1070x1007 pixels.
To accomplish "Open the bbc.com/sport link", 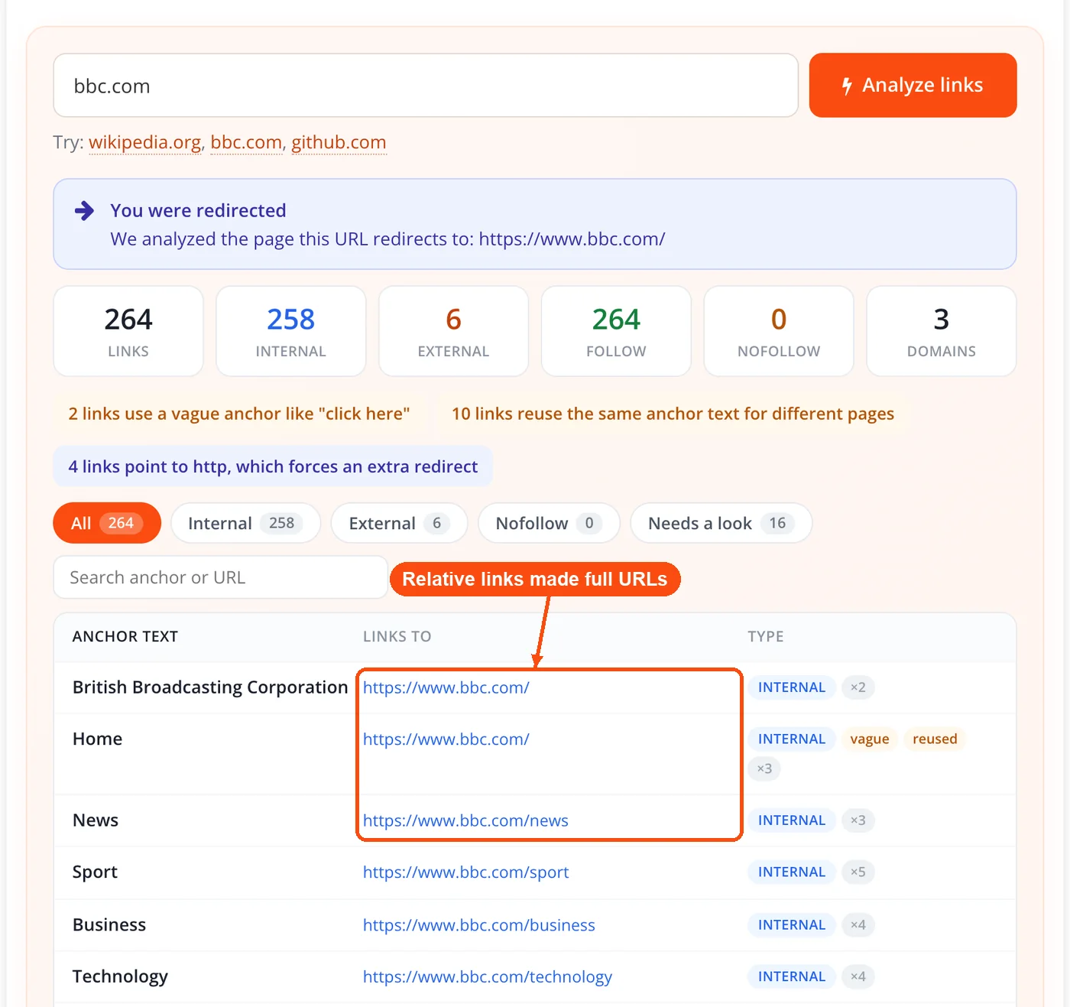I will click(x=465, y=872).
